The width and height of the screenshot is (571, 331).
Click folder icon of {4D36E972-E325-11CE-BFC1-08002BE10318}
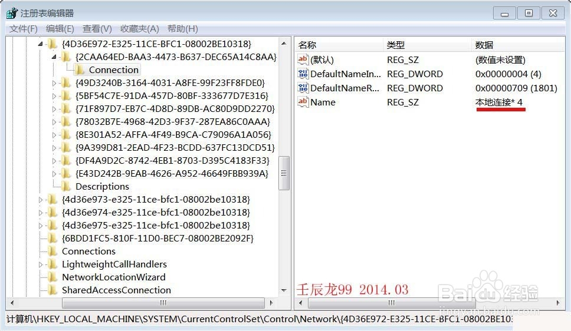click(x=52, y=44)
